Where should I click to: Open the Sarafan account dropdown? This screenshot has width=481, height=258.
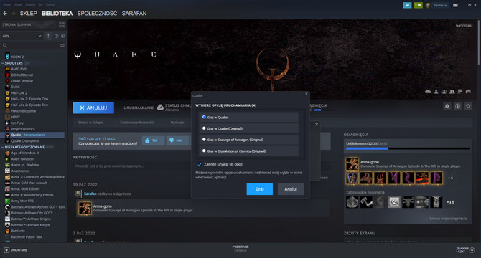pyautogui.click(x=439, y=5)
